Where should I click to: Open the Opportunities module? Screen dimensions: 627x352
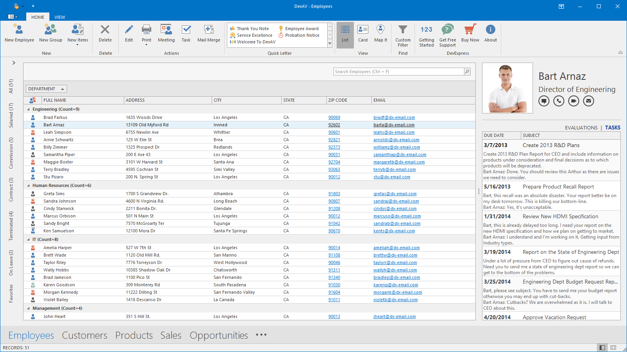tap(219, 336)
